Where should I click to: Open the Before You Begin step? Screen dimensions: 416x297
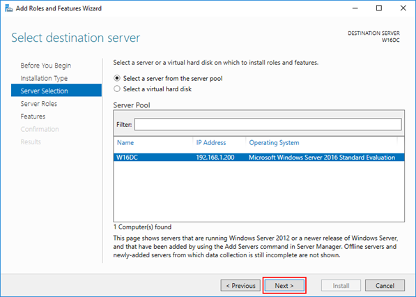point(45,66)
